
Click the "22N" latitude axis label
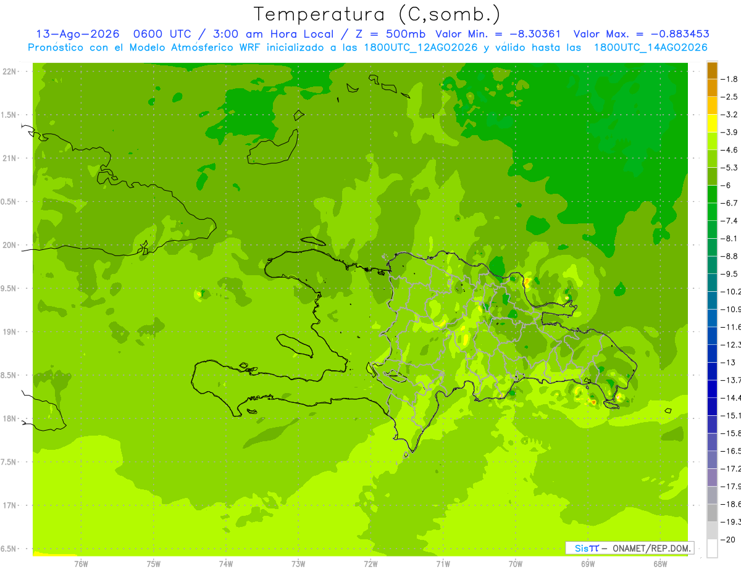pyautogui.click(x=10, y=72)
